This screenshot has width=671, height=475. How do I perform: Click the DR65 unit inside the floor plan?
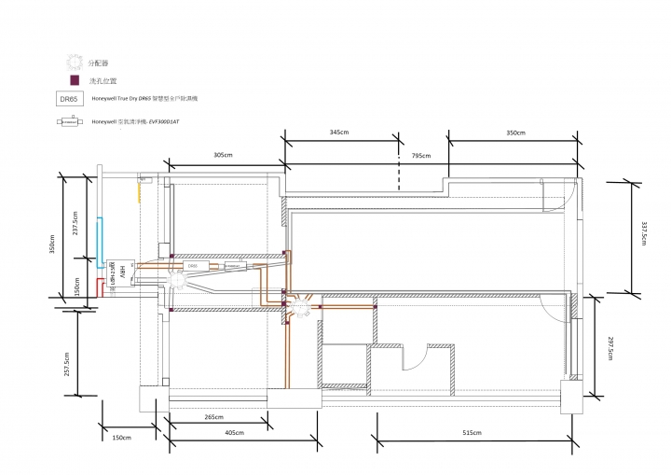click(x=196, y=266)
